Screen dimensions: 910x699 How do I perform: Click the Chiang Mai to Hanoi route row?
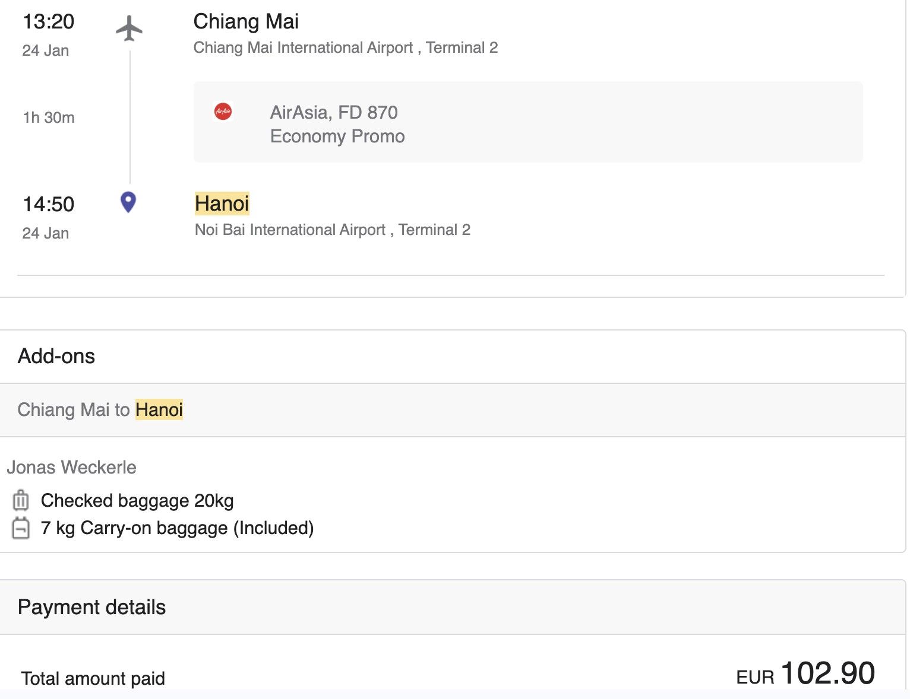coord(100,410)
